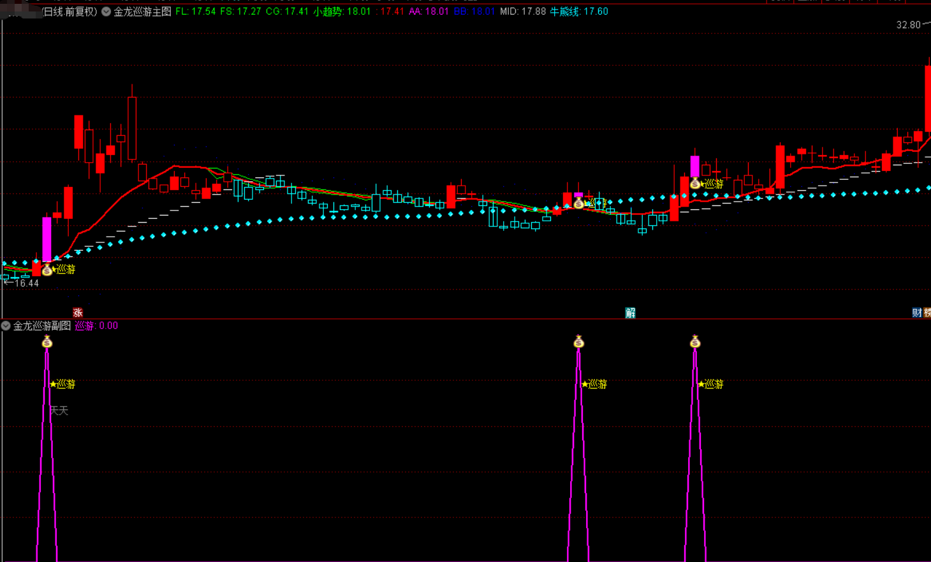Click the 天天 text in sub-chart

click(59, 411)
